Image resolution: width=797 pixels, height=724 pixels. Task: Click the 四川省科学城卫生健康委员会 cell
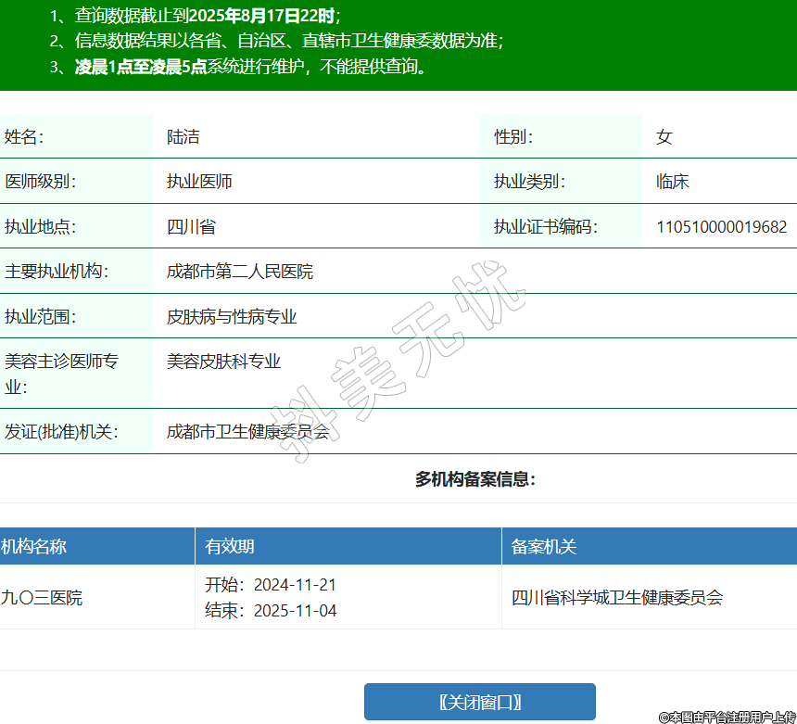click(617, 598)
